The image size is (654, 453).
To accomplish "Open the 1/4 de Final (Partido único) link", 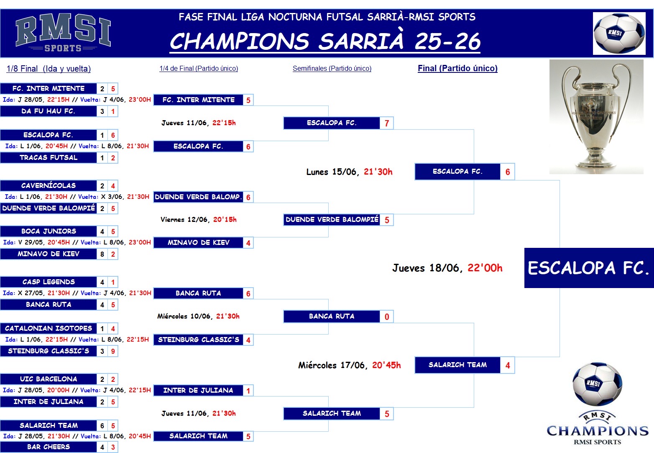I will click(199, 68).
